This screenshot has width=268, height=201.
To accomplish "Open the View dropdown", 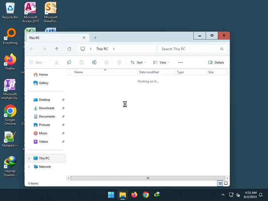I will pos(161,63).
